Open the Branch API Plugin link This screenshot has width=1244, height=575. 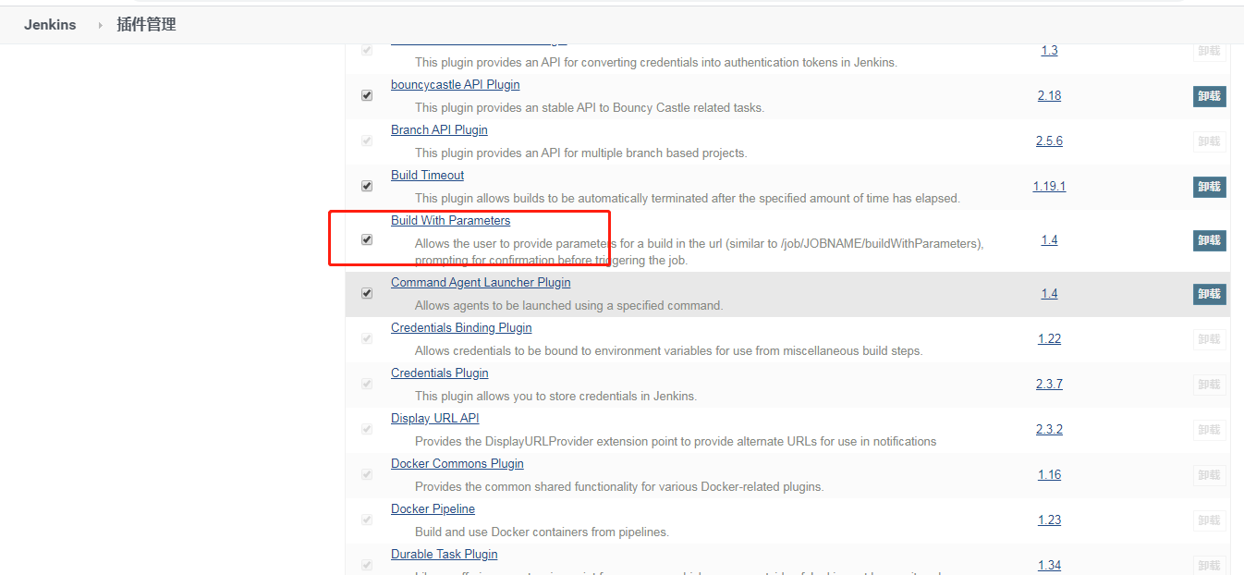439,129
